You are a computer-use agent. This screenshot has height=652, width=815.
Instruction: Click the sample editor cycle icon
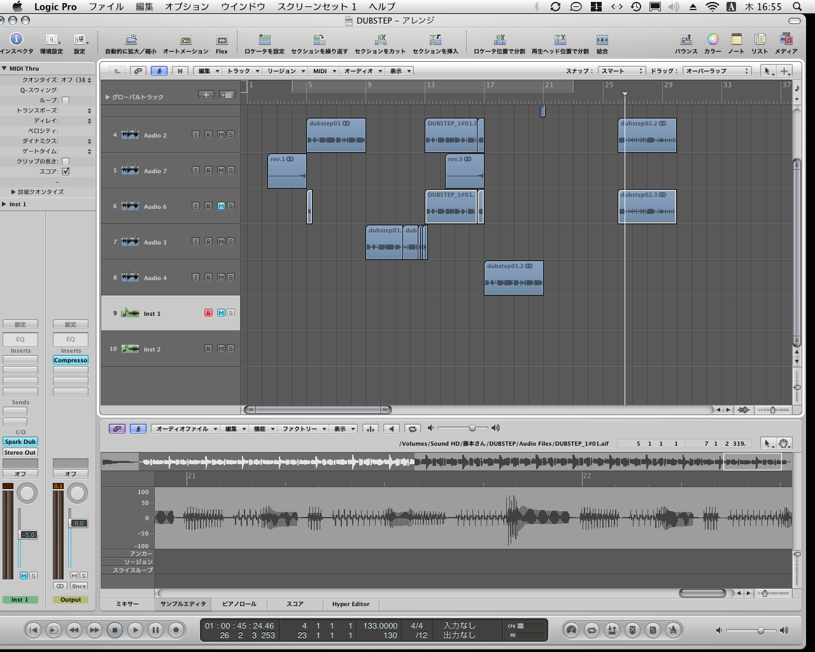coord(413,429)
